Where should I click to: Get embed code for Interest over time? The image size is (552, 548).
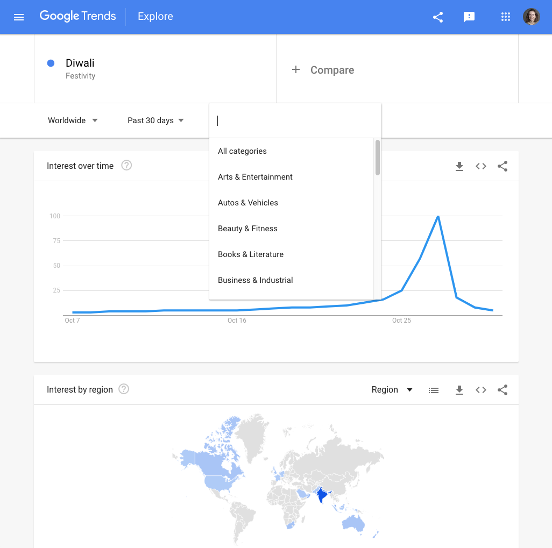click(481, 166)
